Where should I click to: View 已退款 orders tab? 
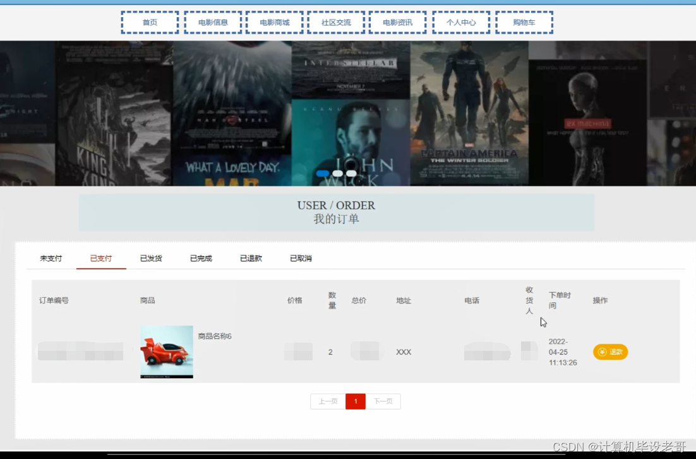(x=251, y=259)
